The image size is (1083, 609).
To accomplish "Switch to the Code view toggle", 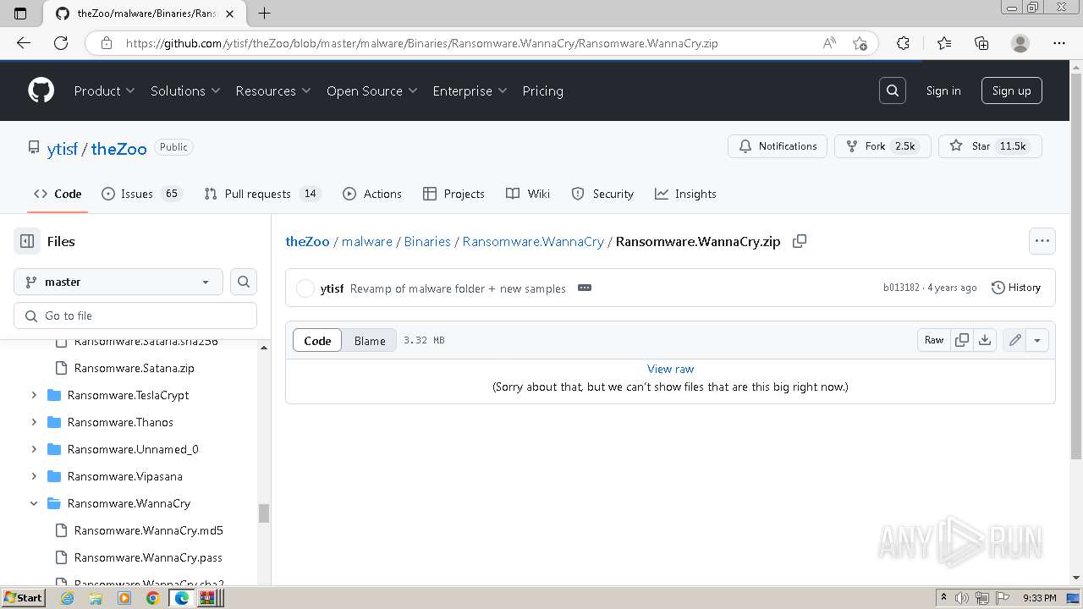I will pos(317,340).
